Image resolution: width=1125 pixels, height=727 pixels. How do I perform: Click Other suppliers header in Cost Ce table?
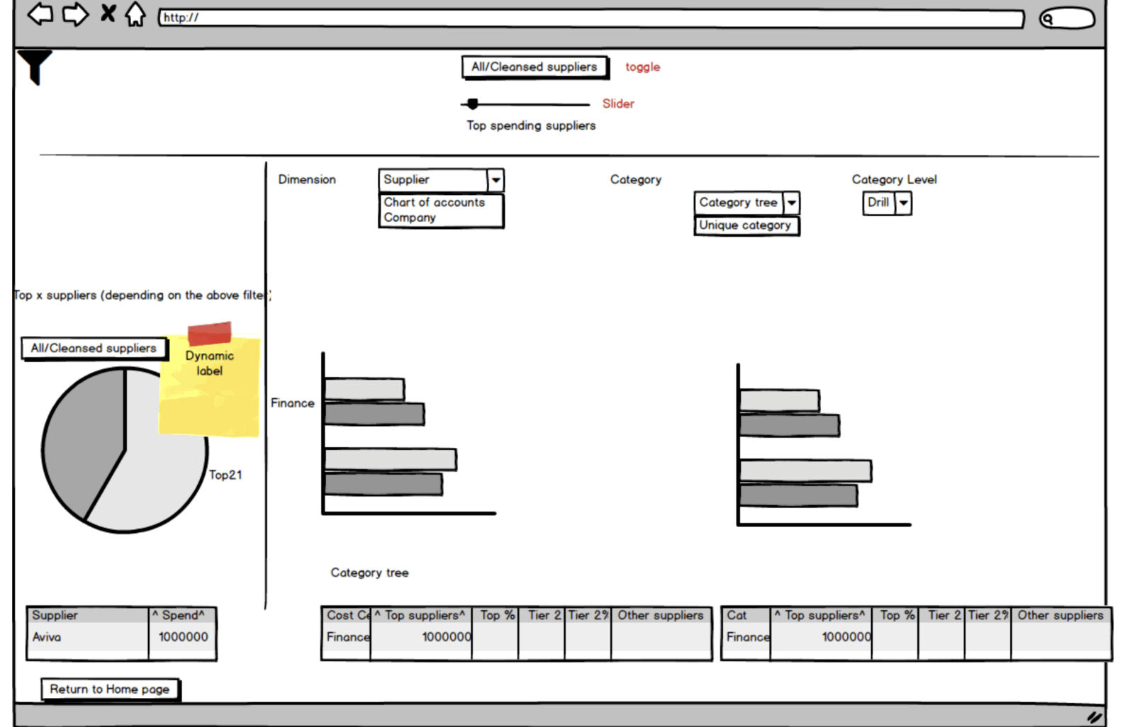(x=661, y=615)
